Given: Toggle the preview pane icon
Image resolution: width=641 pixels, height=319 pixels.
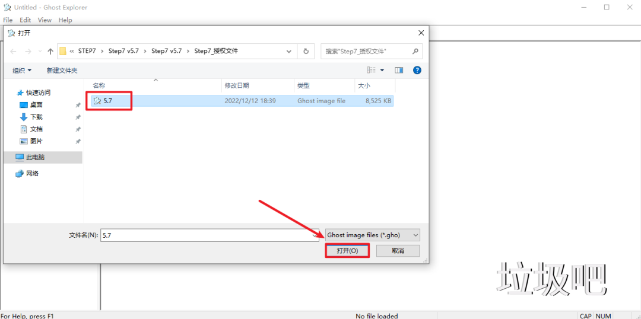Looking at the screenshot, I should coord(399,70).
